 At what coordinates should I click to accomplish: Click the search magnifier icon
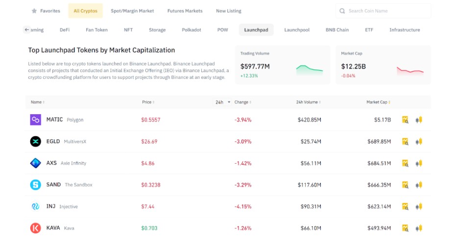tap(342, 11)
